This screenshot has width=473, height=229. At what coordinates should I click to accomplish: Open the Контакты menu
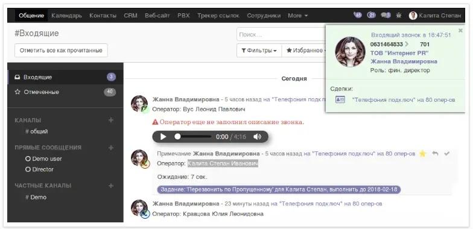103,16
